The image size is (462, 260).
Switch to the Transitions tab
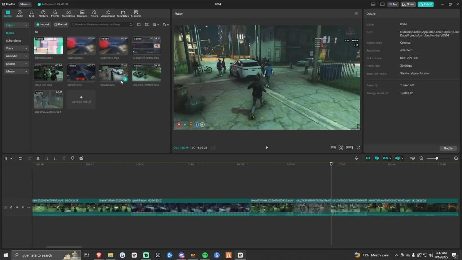coord(68,14)
